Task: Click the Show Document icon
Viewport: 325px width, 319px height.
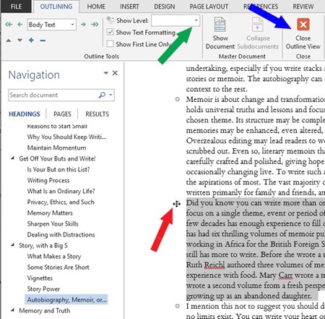Action: [x=220, y=25]
